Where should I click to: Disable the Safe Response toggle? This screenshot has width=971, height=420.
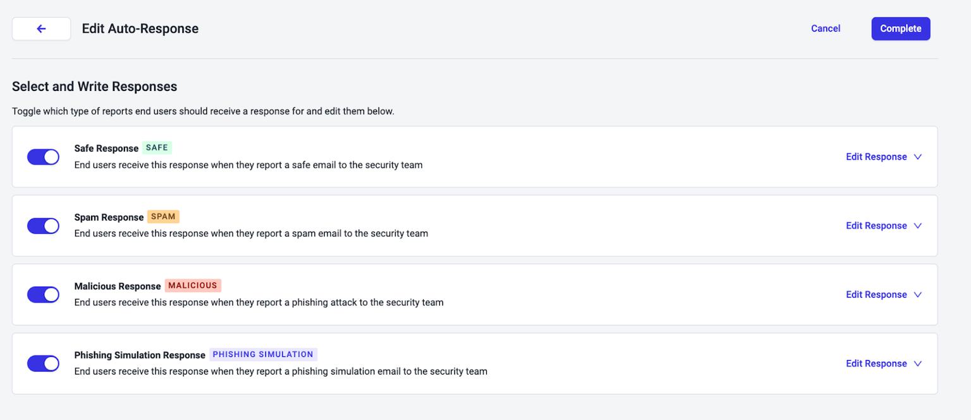43,157
